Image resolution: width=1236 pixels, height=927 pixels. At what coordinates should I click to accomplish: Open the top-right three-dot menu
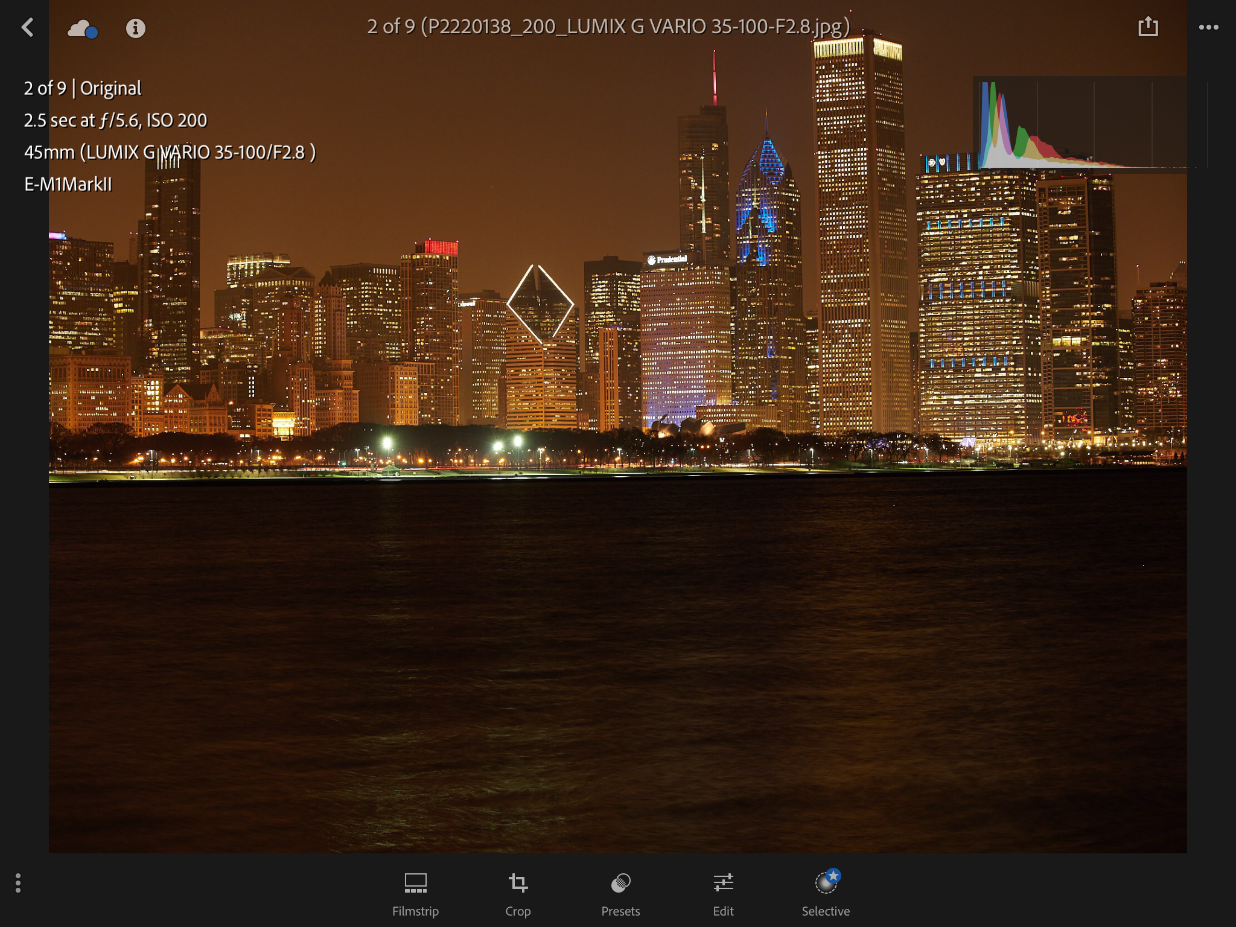click(1208, 27)
